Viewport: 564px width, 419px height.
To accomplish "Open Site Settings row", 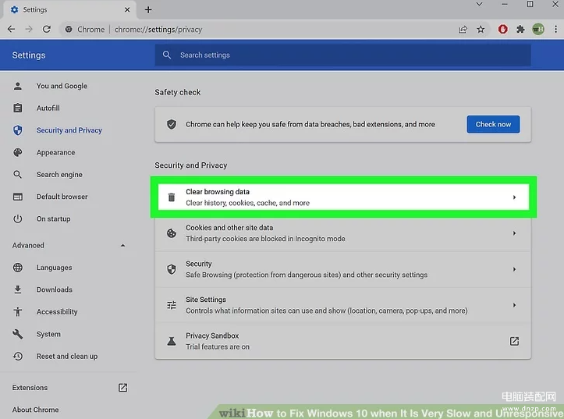I will click(x=342, y=305).
